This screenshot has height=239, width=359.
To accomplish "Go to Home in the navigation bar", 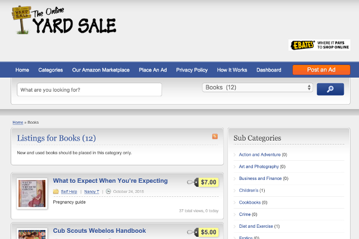I will [22, 70].
